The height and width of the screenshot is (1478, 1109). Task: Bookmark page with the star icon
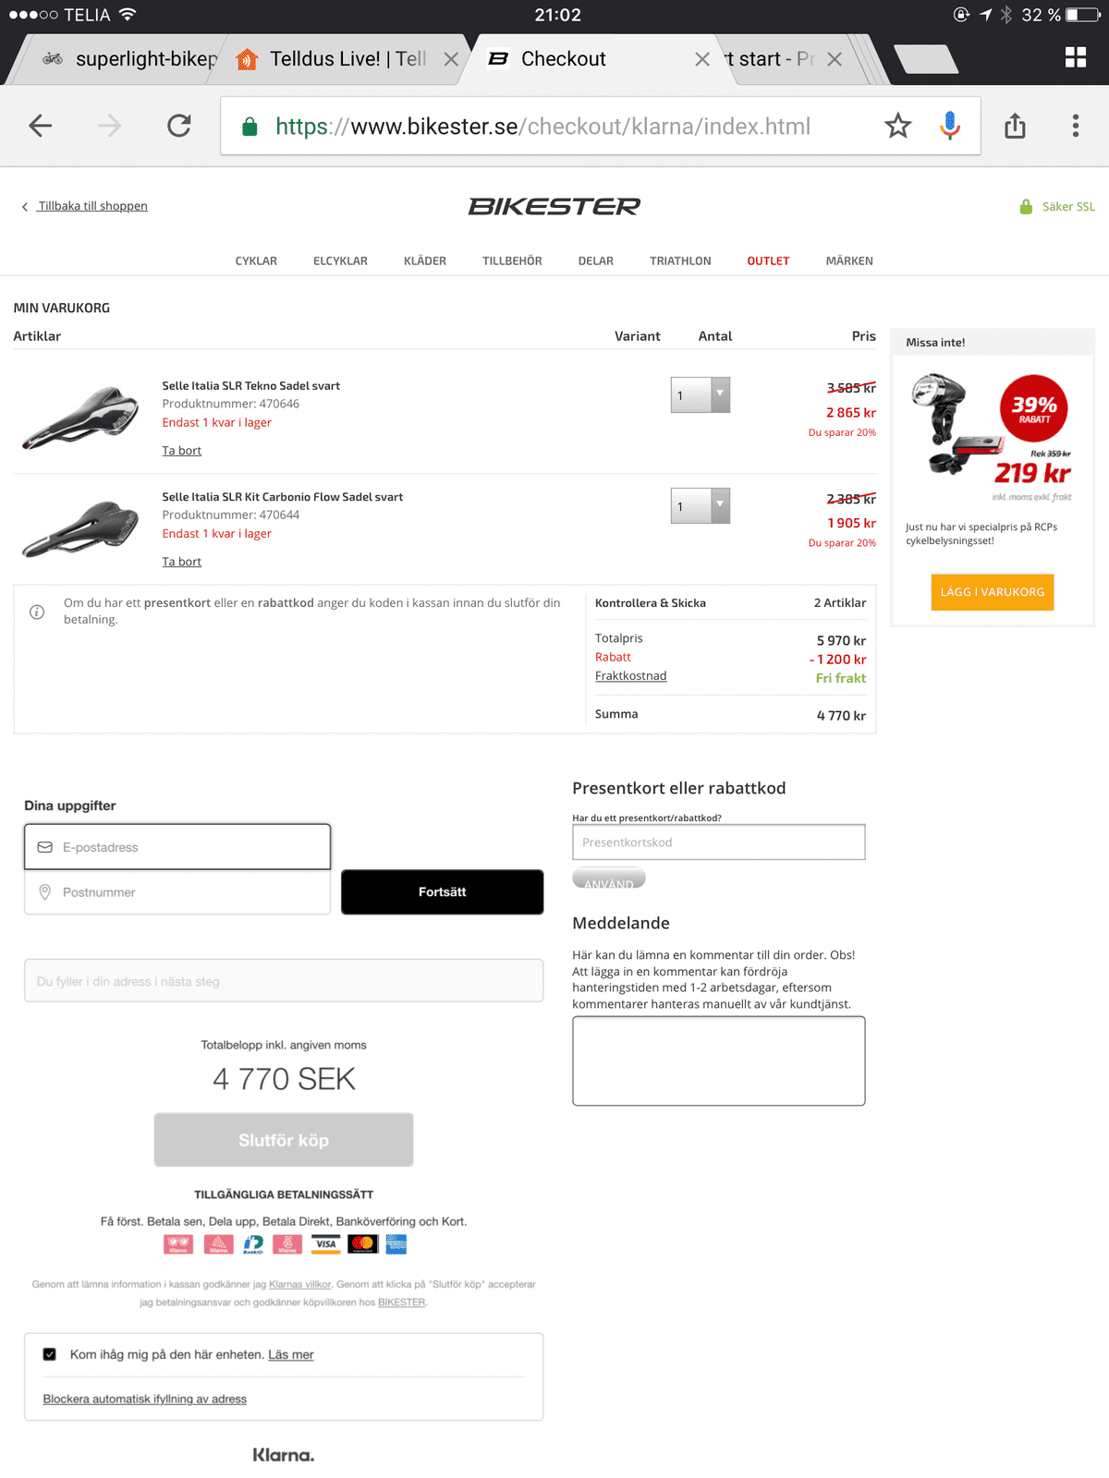coord(897,126)
